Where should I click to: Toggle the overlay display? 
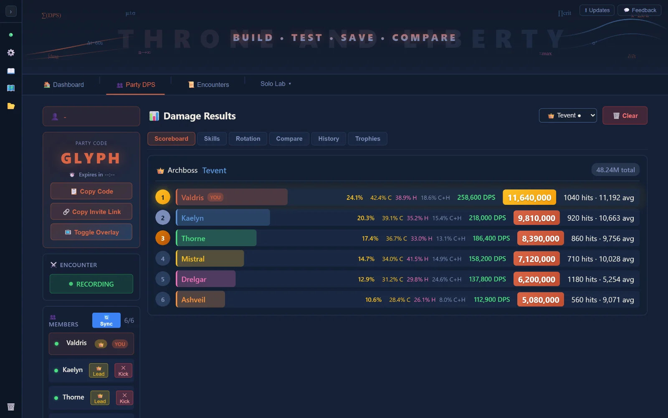[x=91, y=232]
